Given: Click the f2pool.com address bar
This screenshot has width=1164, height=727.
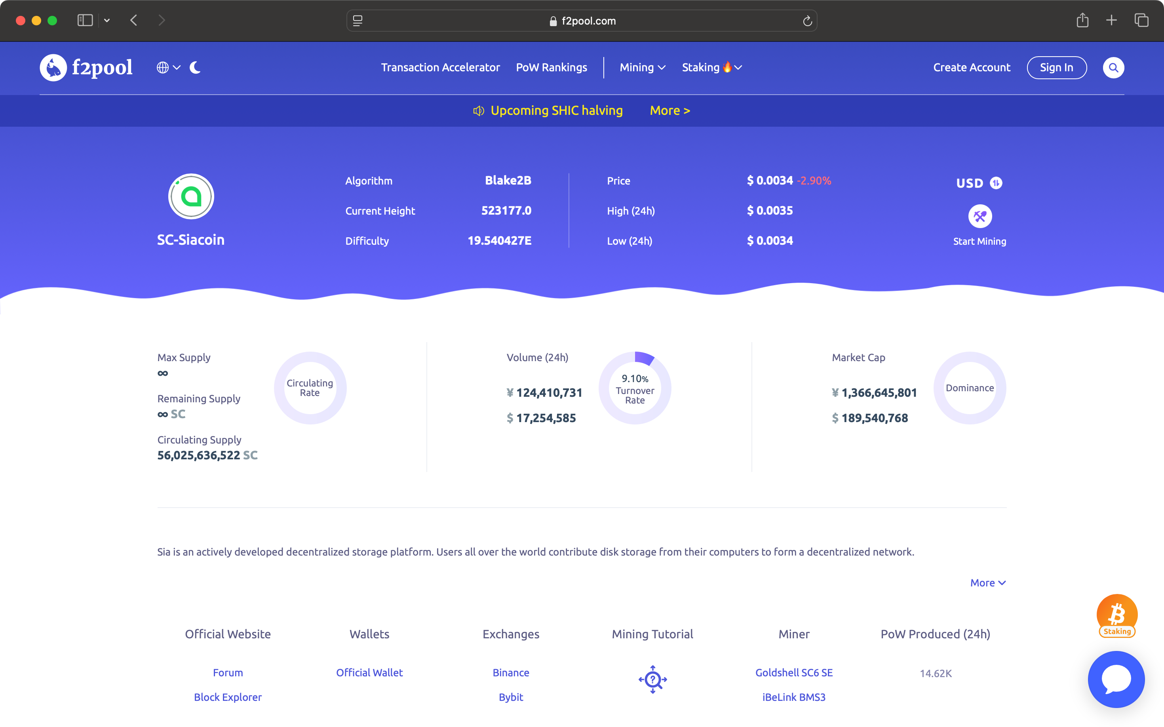Looking at the screenshot, I should click(582, 21).
